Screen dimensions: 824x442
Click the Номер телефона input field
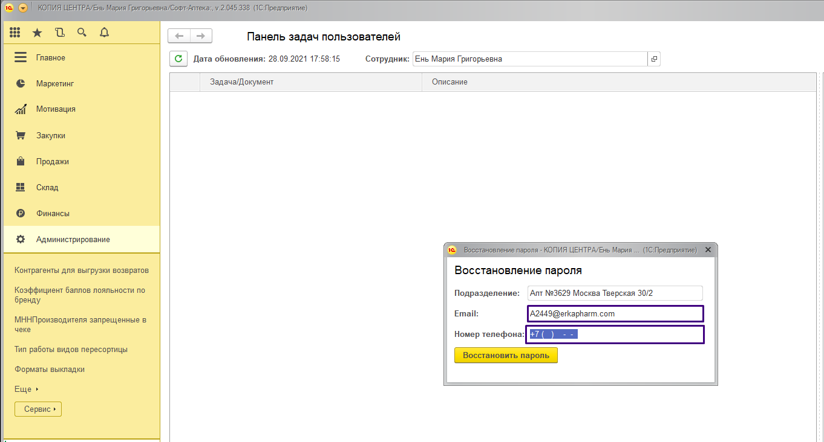point(615,334)
